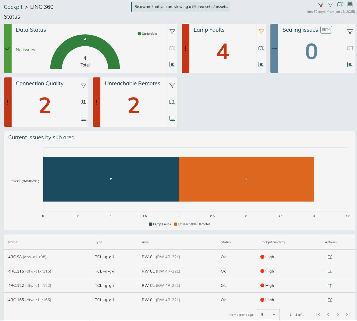Clear filters using the crossed-out funnel icon

click(x=320, y=4)
